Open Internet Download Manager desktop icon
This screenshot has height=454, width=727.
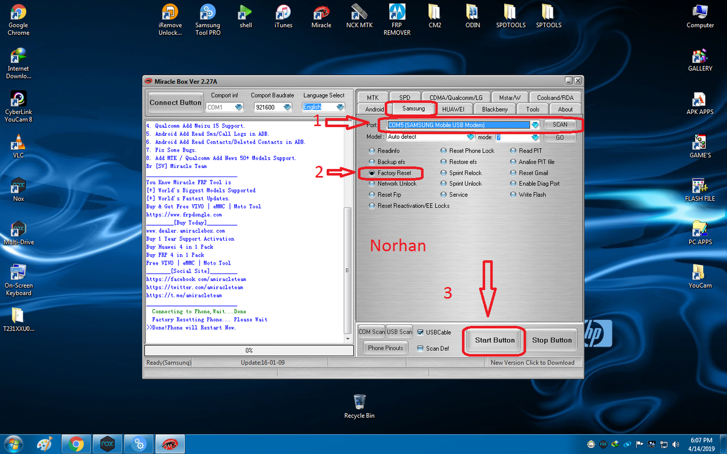[18, 64]
